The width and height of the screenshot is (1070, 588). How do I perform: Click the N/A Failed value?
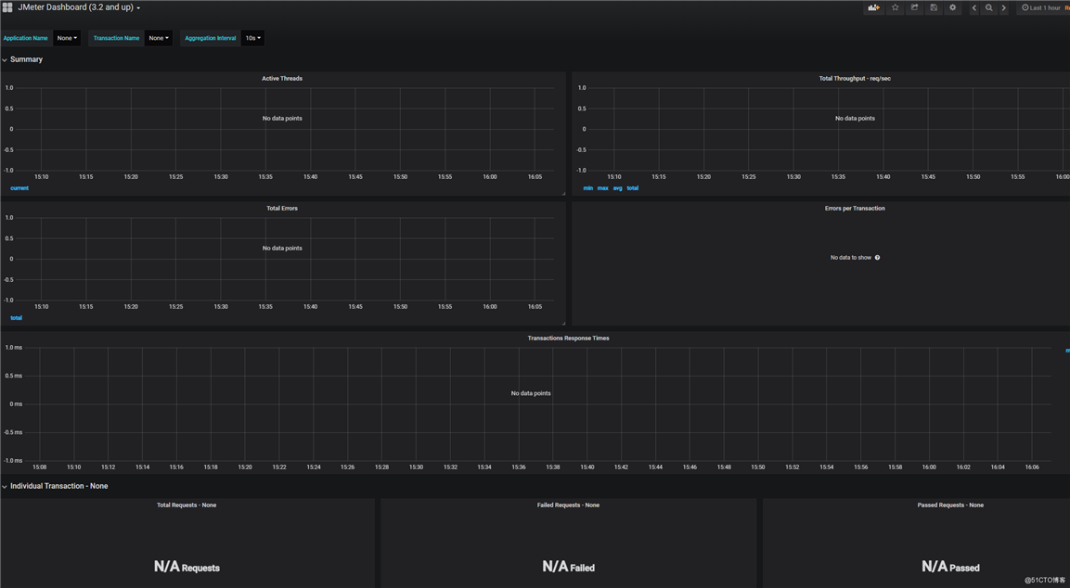pyautogui.click(x=568, y=567)
